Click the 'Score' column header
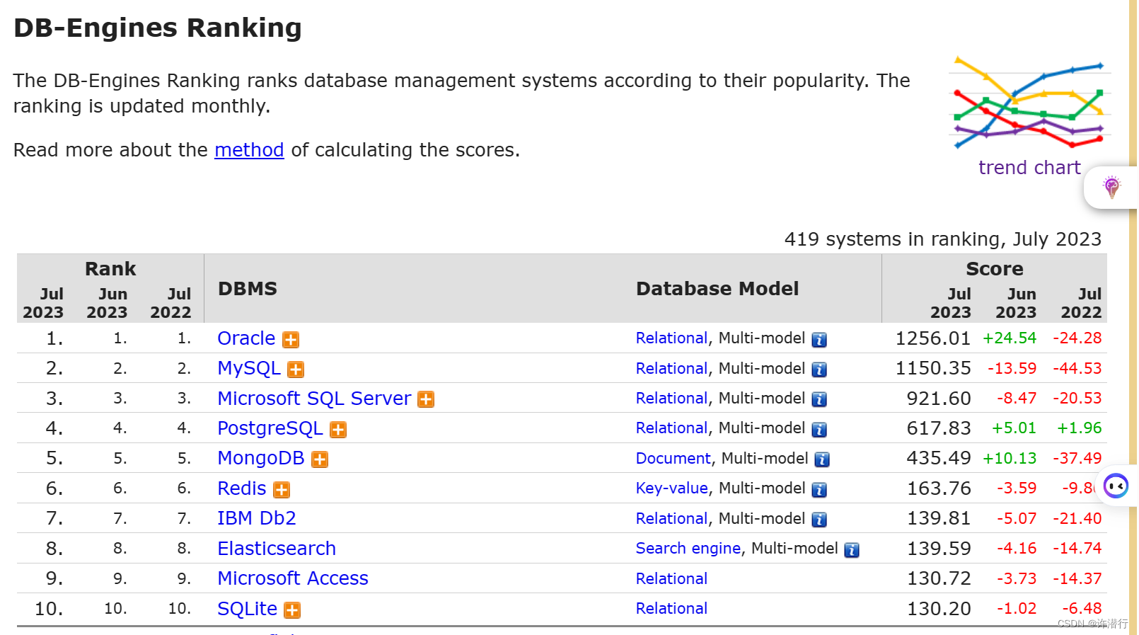The image size is (1139, 635). pyautogui.click(x=995, y=269)
